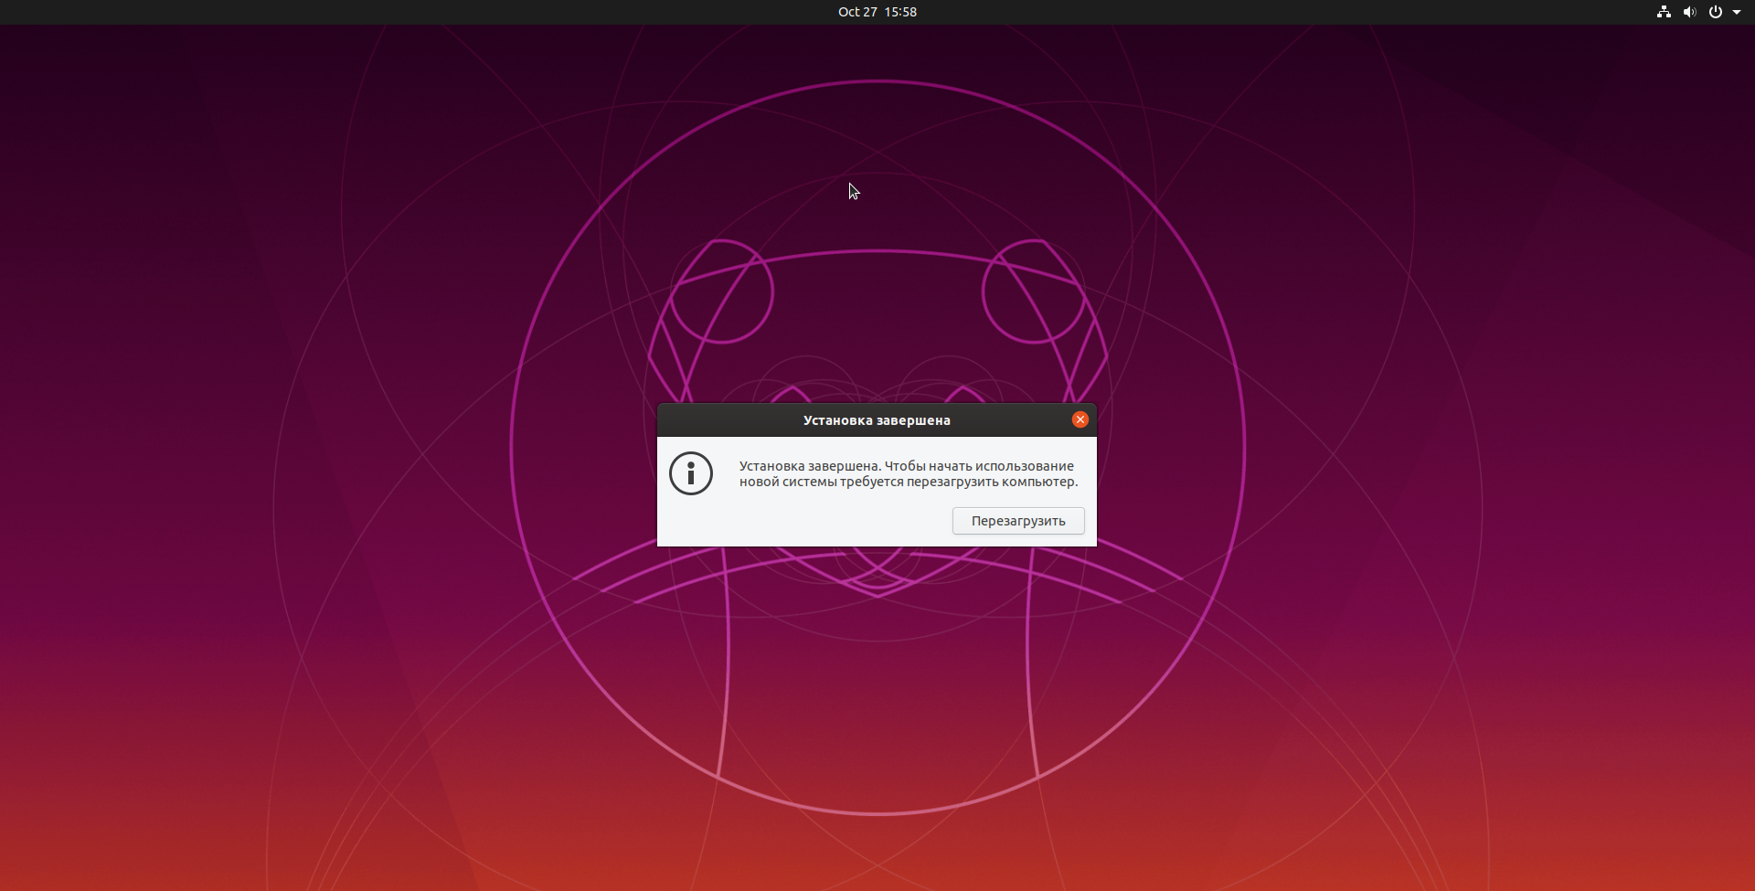
Task: Click the message text about перезагрузить компьютер
Action: pos(909,473)
